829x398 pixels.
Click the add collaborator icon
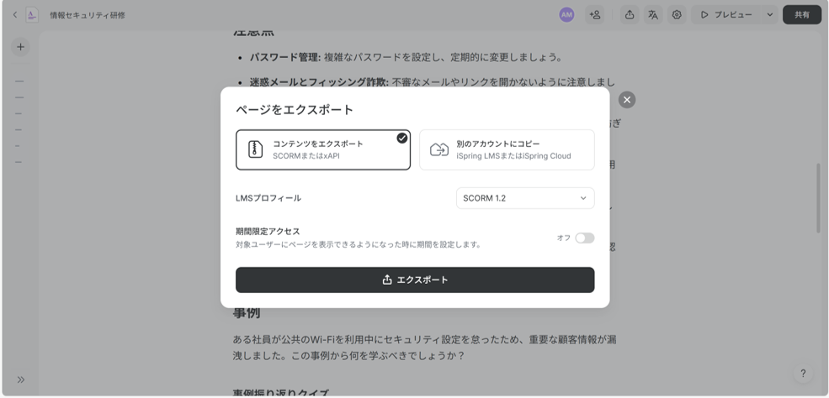595,15
